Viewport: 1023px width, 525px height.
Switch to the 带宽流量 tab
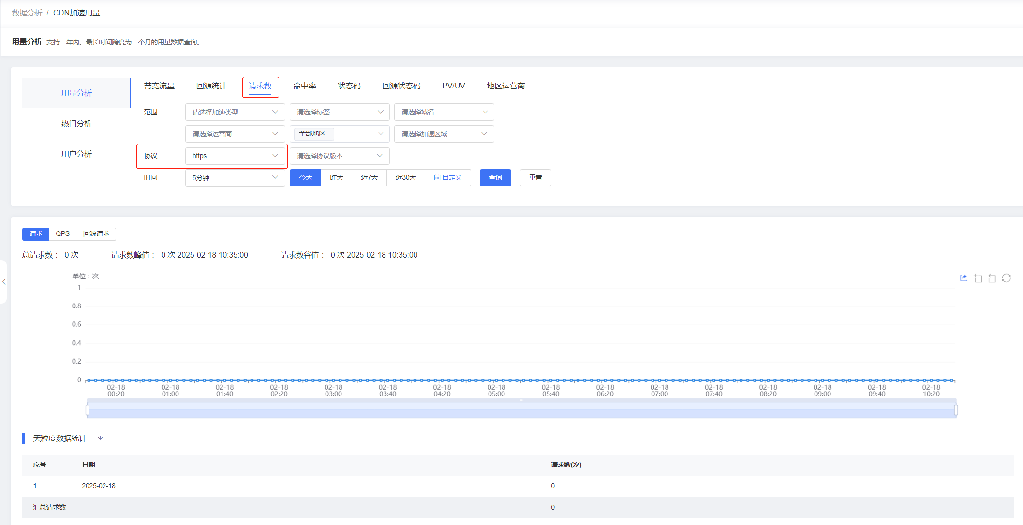(x=159, y=86)
